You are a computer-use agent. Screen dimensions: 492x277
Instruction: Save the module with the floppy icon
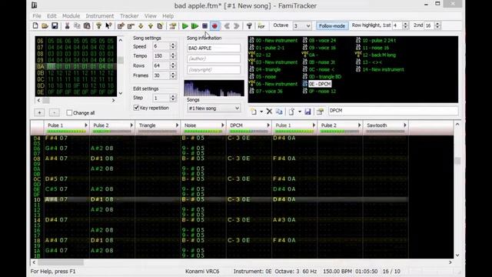[x=55, y=25]
